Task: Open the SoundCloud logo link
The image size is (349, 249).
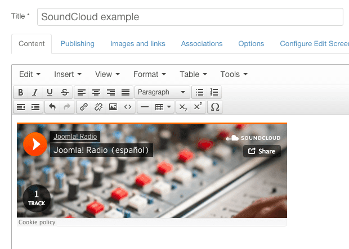Action: (x=253, y=138)
